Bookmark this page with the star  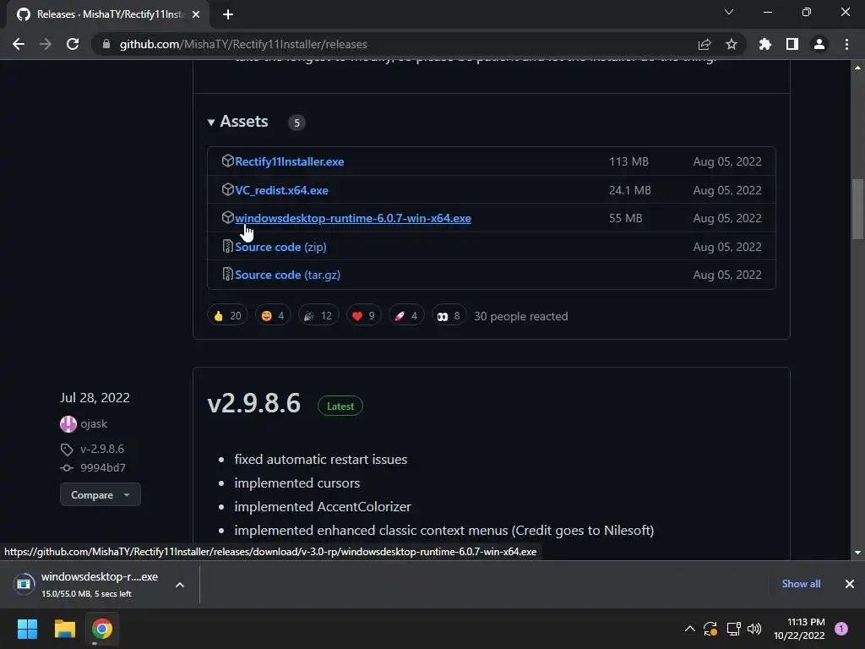tap(732, 44)
